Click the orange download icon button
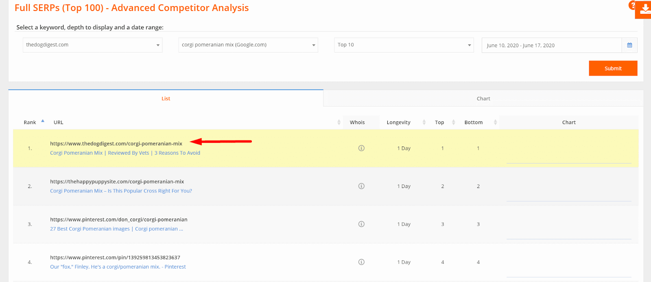Screen dimensions: 651x282 click(x=643, y=9)
